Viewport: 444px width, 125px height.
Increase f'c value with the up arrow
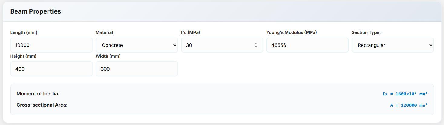(256, 44)
